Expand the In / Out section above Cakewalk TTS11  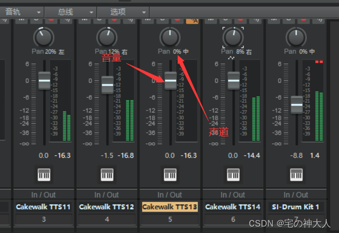[44, 195]
